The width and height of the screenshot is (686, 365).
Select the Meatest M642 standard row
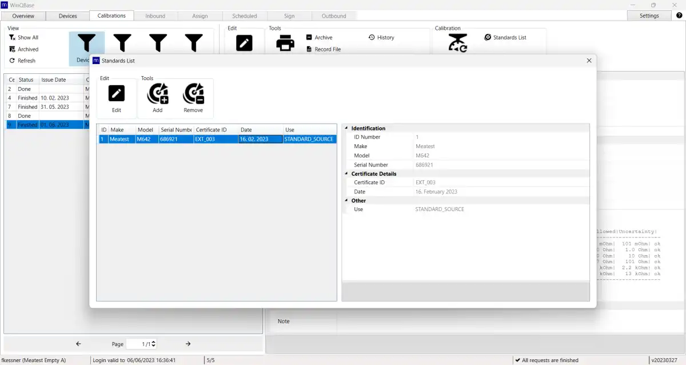tap(218, 139)
